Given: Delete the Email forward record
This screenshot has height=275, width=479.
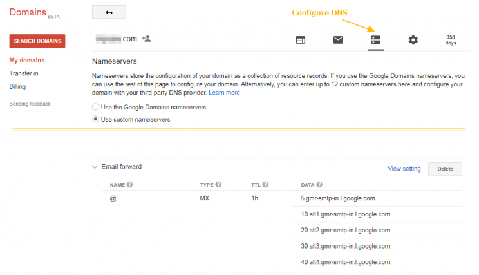Looking at the screenshot, I should pos(445,169).
